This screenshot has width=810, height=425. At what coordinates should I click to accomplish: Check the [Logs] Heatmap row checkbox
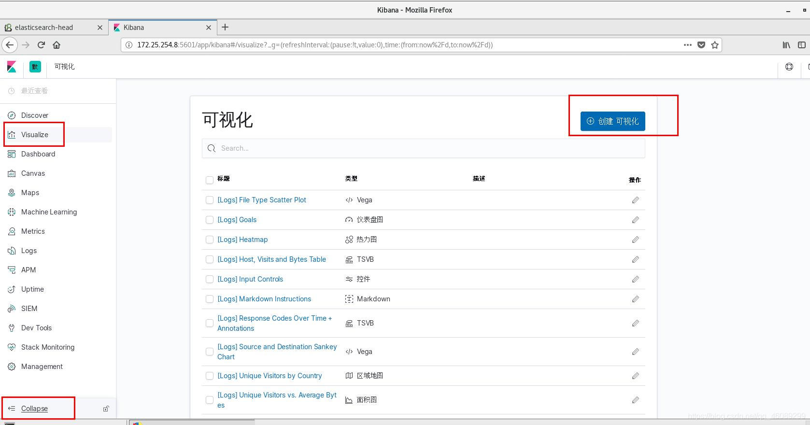[210, 240]
